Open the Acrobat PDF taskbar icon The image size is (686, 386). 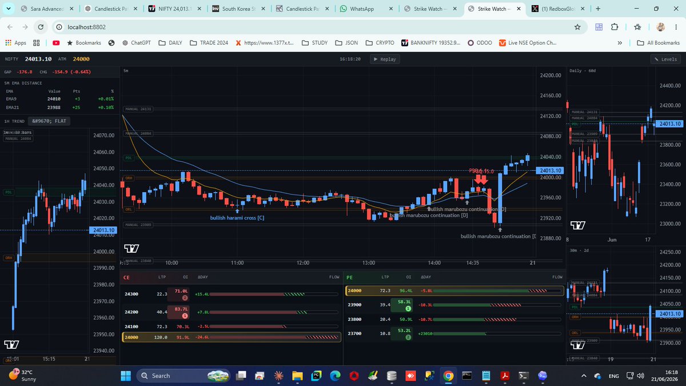(x=505, y=376)
